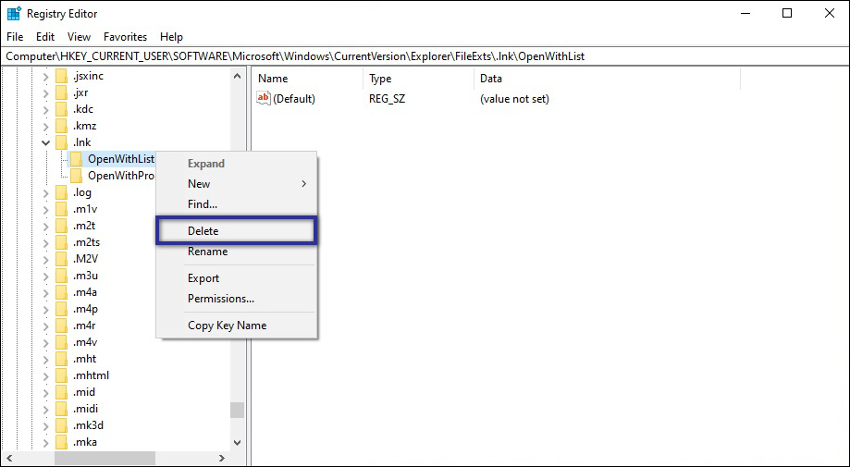Open the Edit menu

point(45,37)
